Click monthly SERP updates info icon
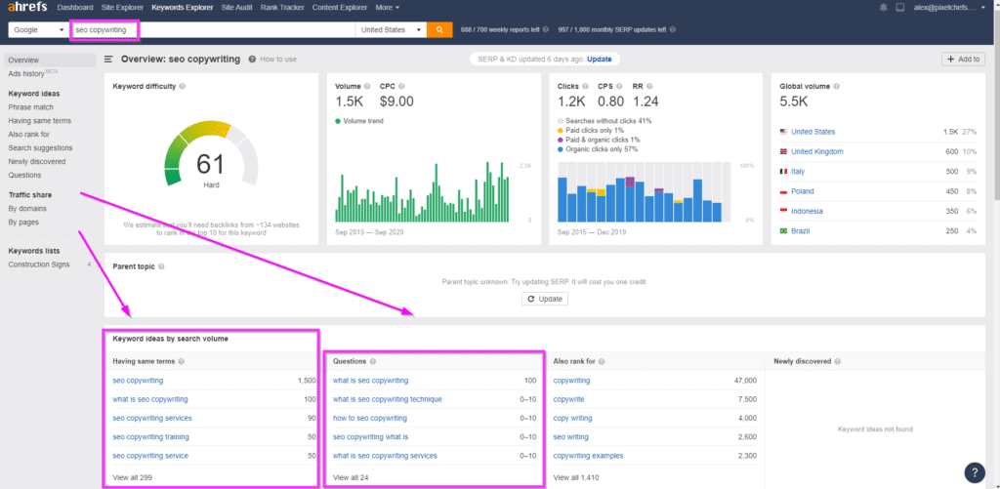Screen dimensions: 1000x489 click(673, 29)
